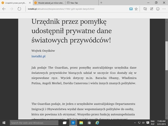Click the page vertical scrollbar thumb

click(166, 55)
